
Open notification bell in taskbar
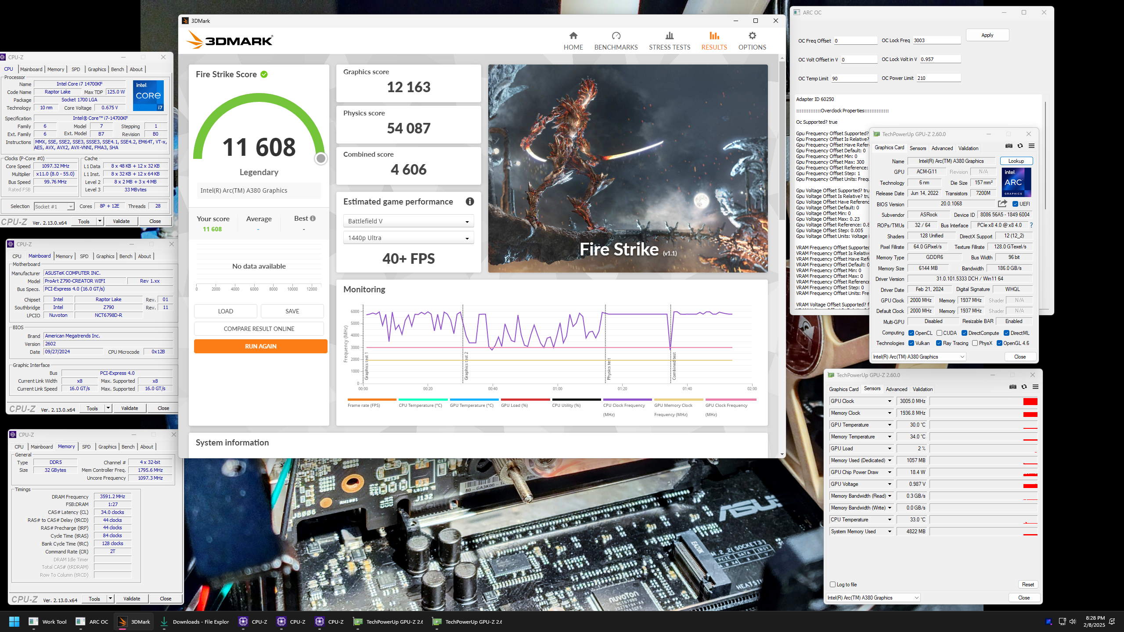(x=1112, y=621)
